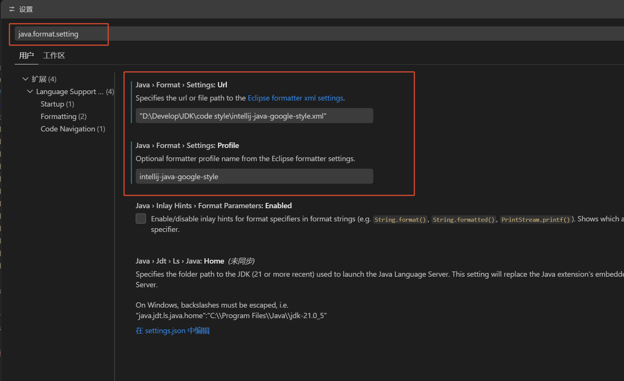Edit the Settings: Profile name field
Screen dimensions: 624x381
click(255, 177)
